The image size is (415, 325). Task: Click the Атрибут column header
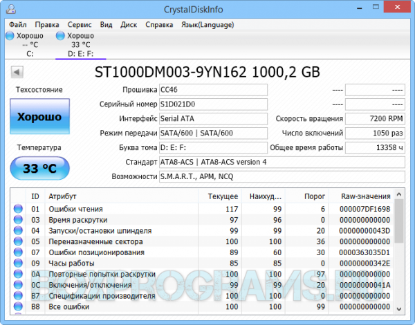(x=122, y=196)
